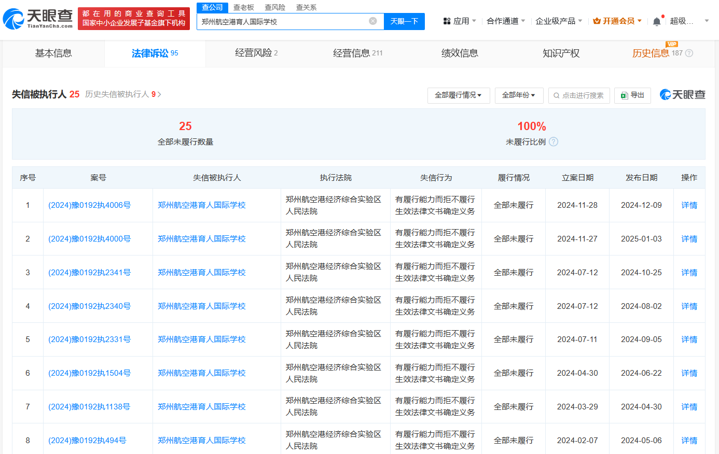Click the question mark beside 未履行比例
The image size is (719, 454).
click(x=554, y=142)
